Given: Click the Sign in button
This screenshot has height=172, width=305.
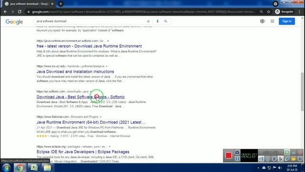Looking at the screenshot, I should pyautogui.click(x=287, y=21).
